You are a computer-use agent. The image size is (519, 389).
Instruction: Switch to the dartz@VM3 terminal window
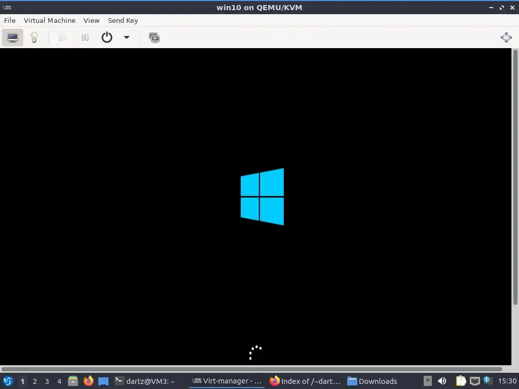(x=144, y=381)
